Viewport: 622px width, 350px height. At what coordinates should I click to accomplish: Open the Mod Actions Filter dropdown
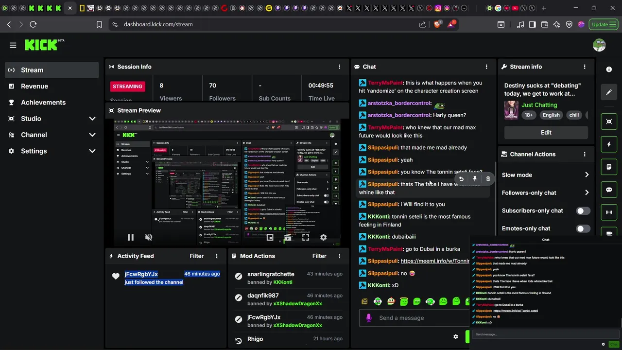319,256
